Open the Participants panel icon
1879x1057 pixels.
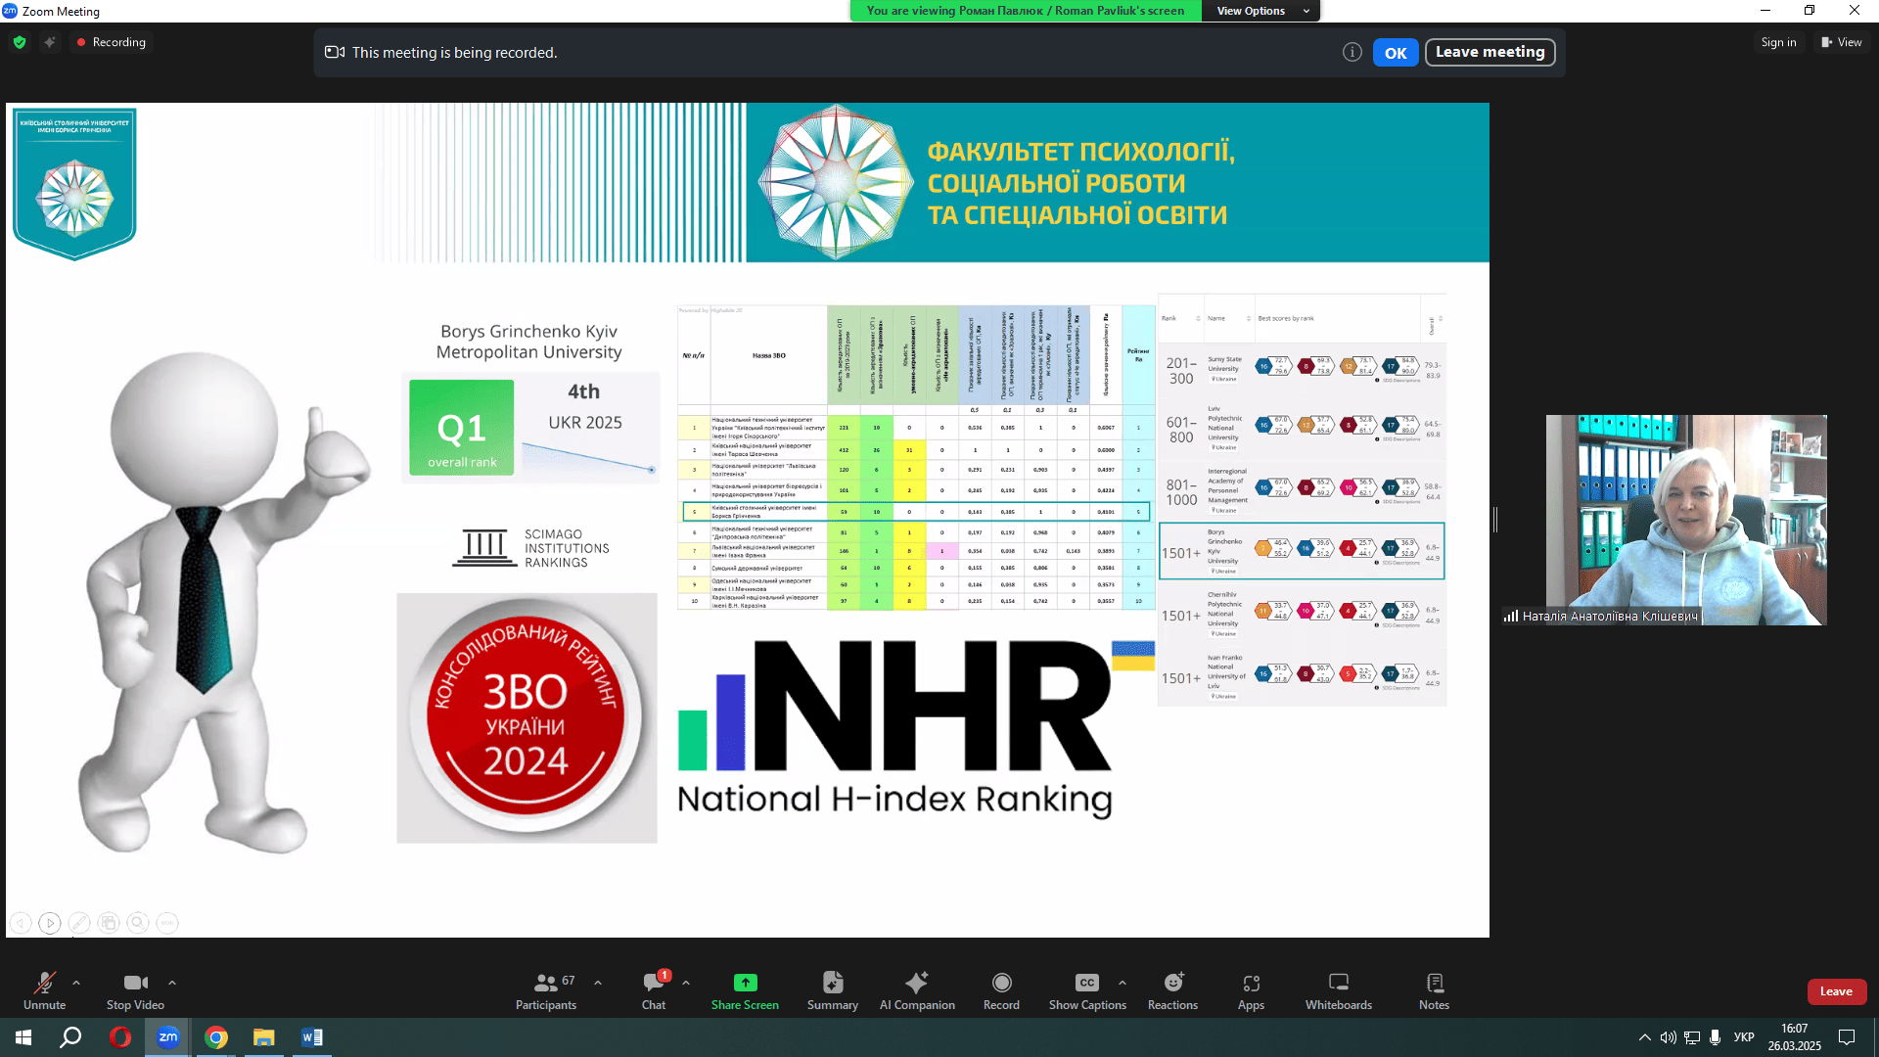coord(546,983)
